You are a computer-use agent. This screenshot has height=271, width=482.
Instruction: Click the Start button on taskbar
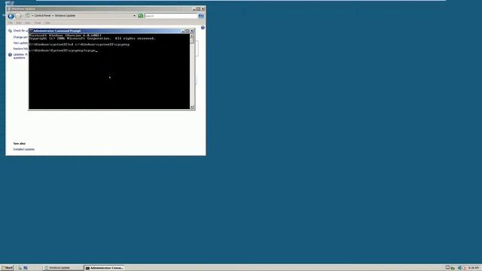7,268
